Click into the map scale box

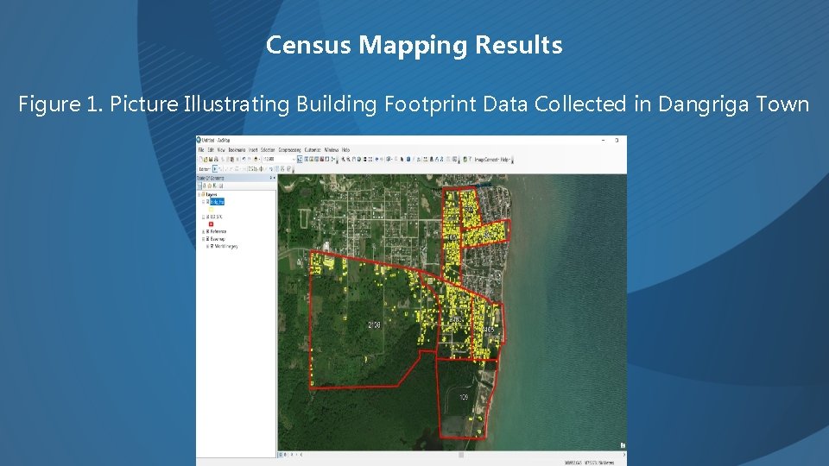[x=277, y=159]
